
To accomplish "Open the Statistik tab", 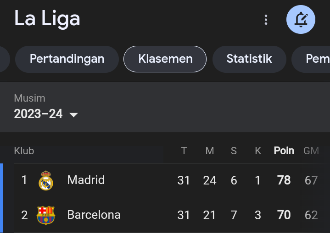I will click(249, 59).
